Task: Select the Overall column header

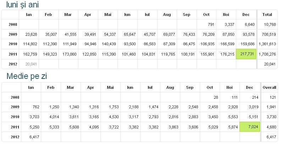Action: coord(269,87)
